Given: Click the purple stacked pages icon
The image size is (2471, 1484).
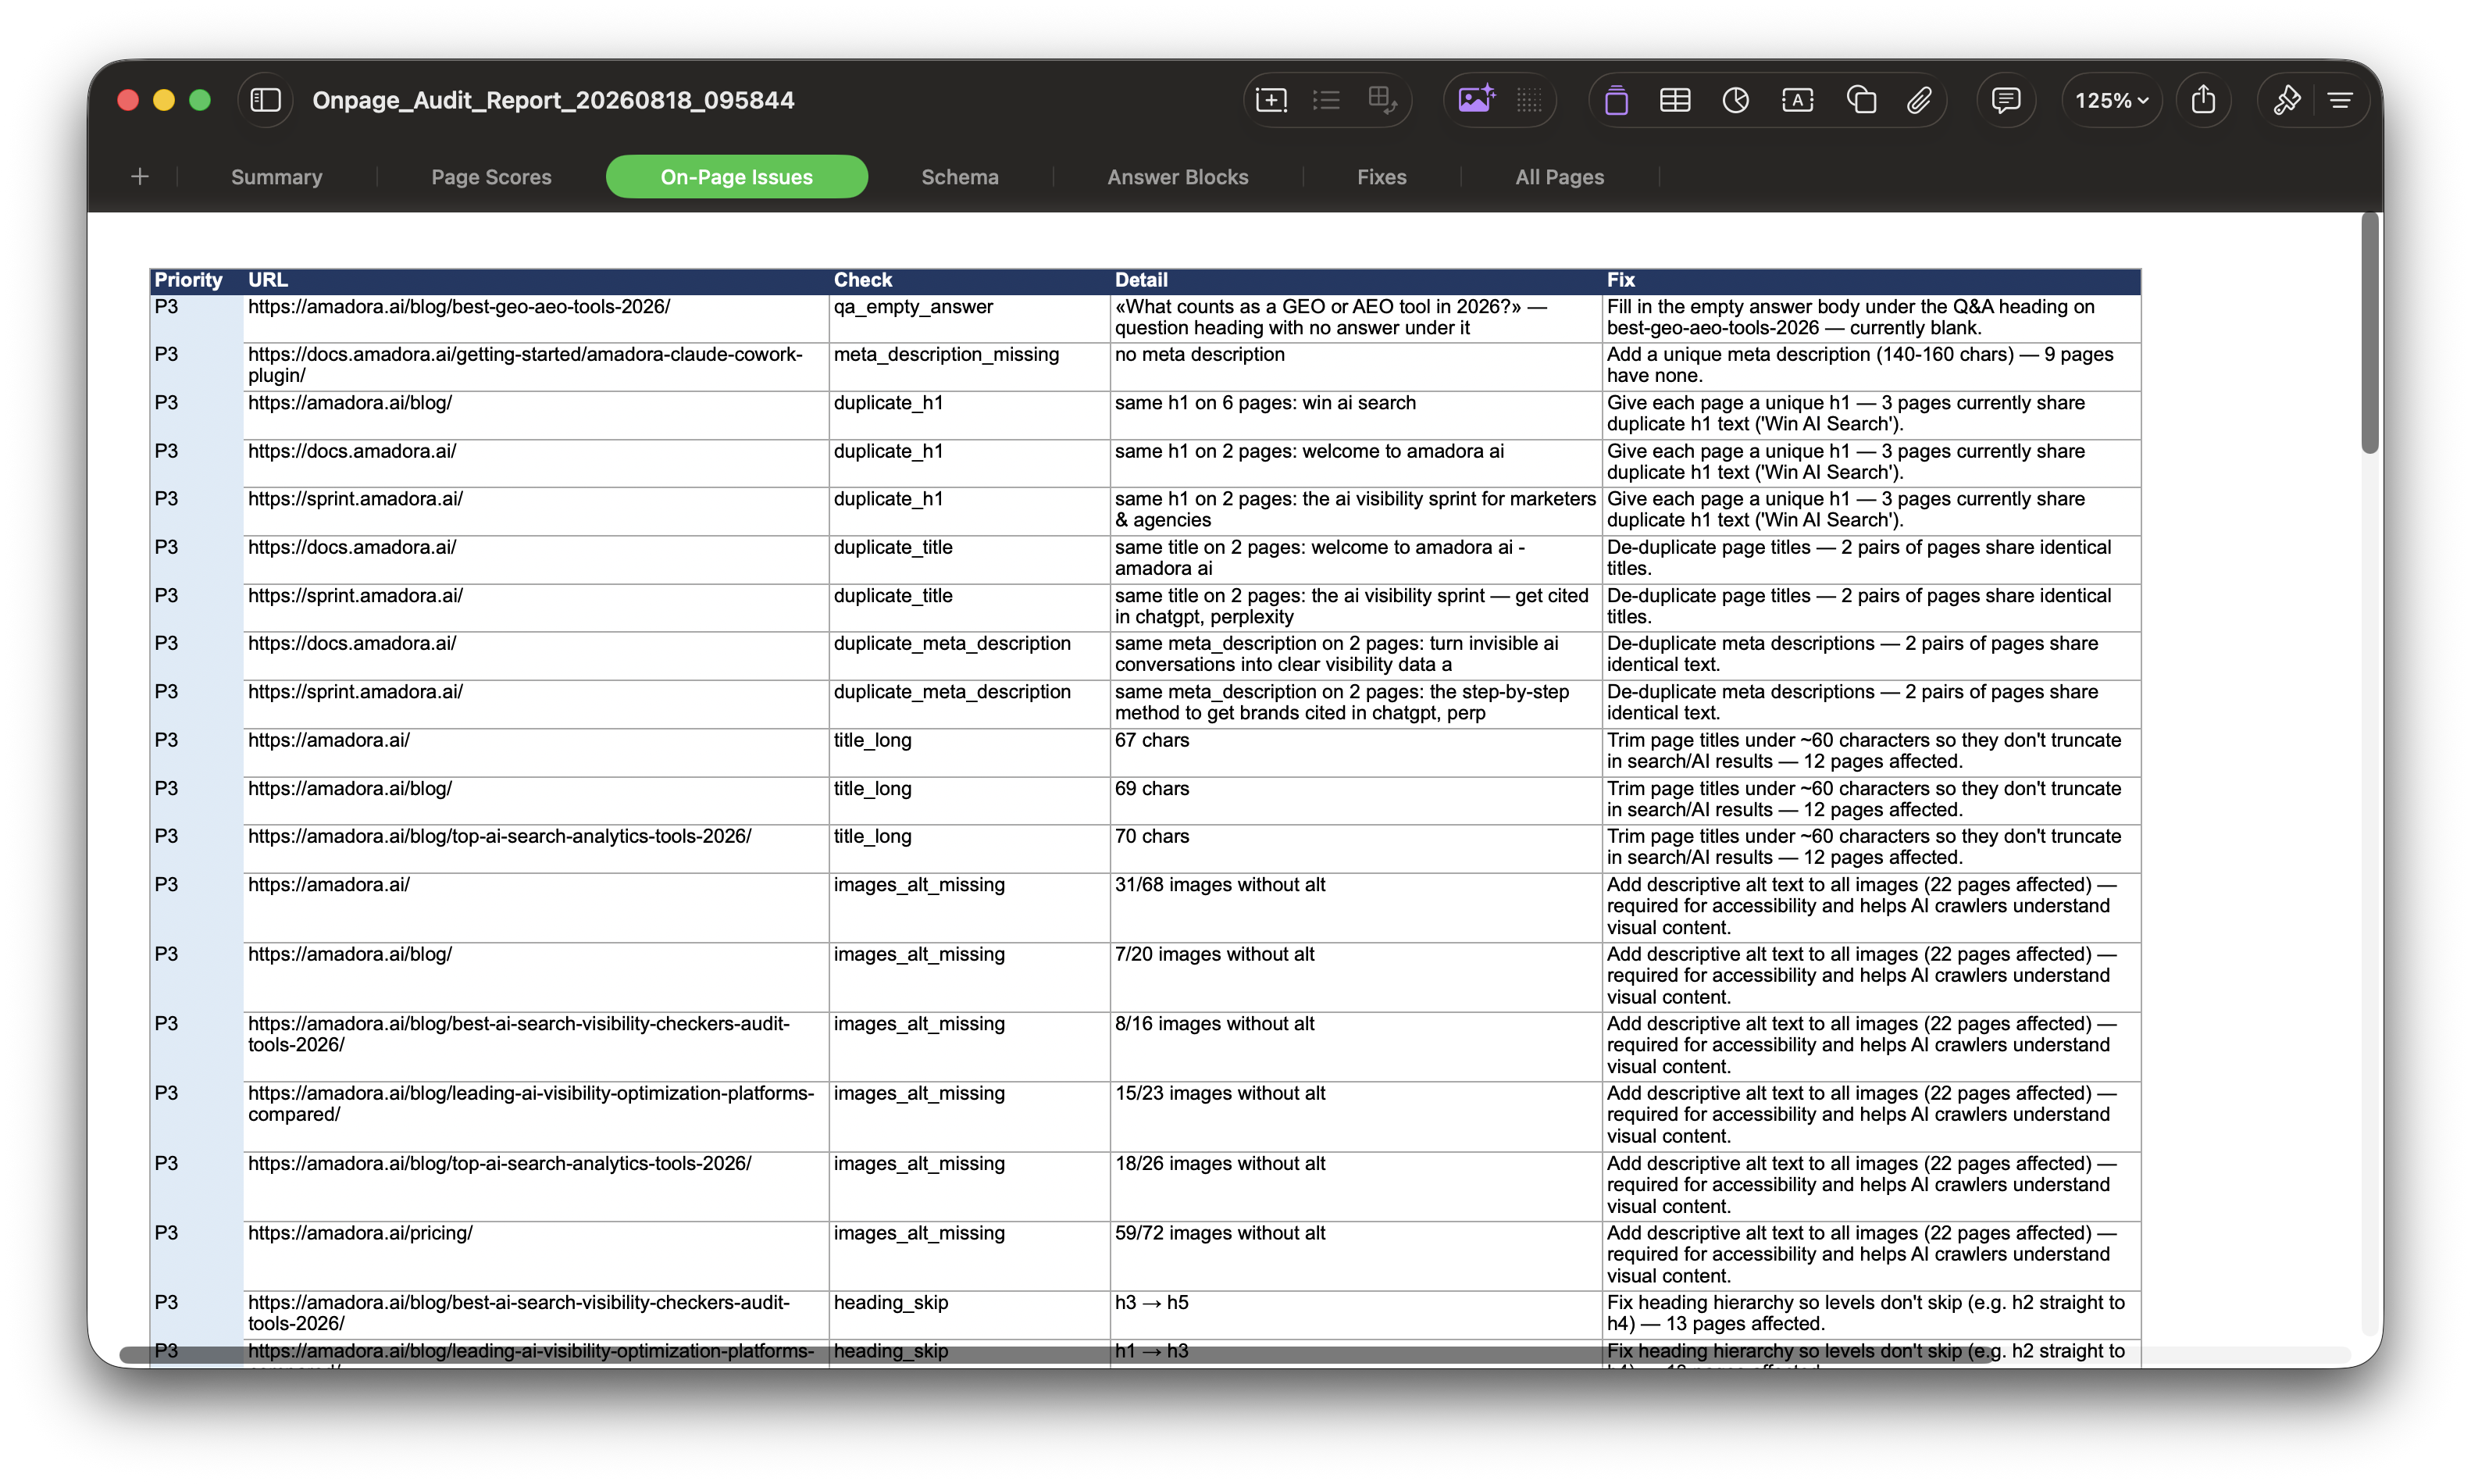Looking at the screenshot, I should 1617,100.
